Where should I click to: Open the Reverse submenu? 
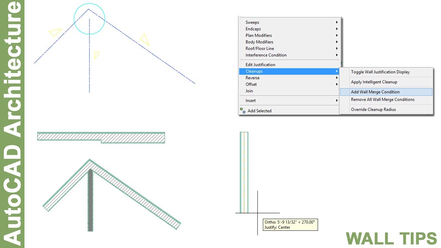289,78
